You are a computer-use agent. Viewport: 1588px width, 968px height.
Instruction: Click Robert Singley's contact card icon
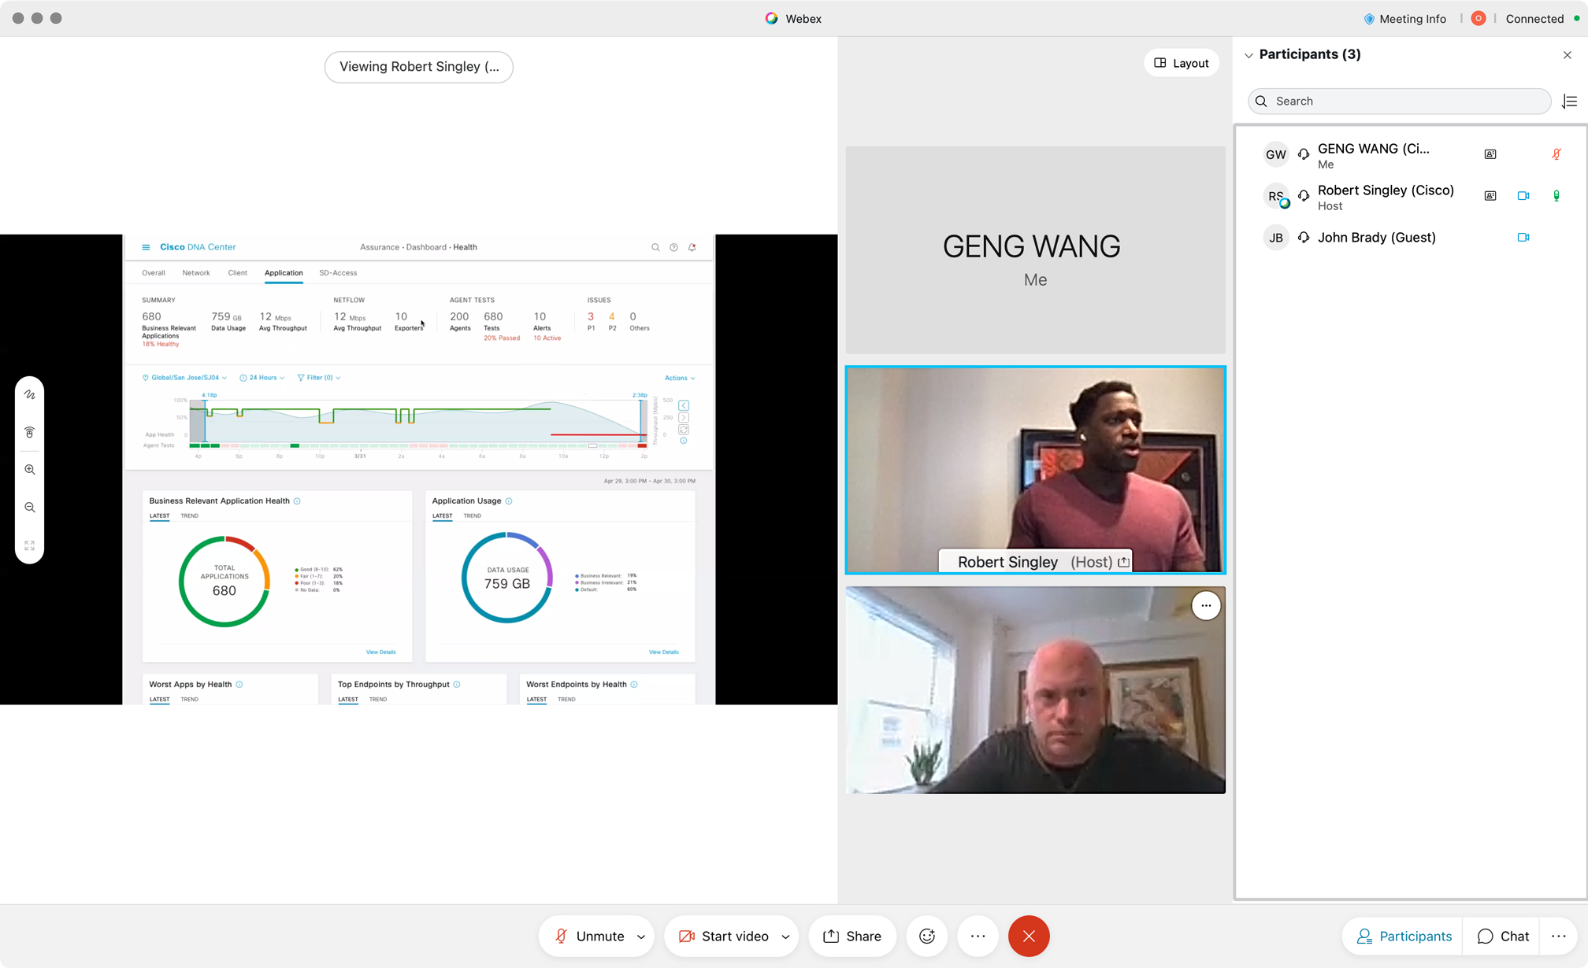tap(1490, 196)
